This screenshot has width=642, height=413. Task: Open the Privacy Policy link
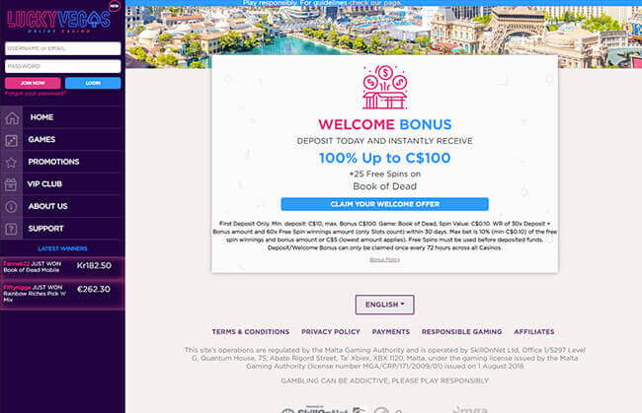[x=331, y=332]
